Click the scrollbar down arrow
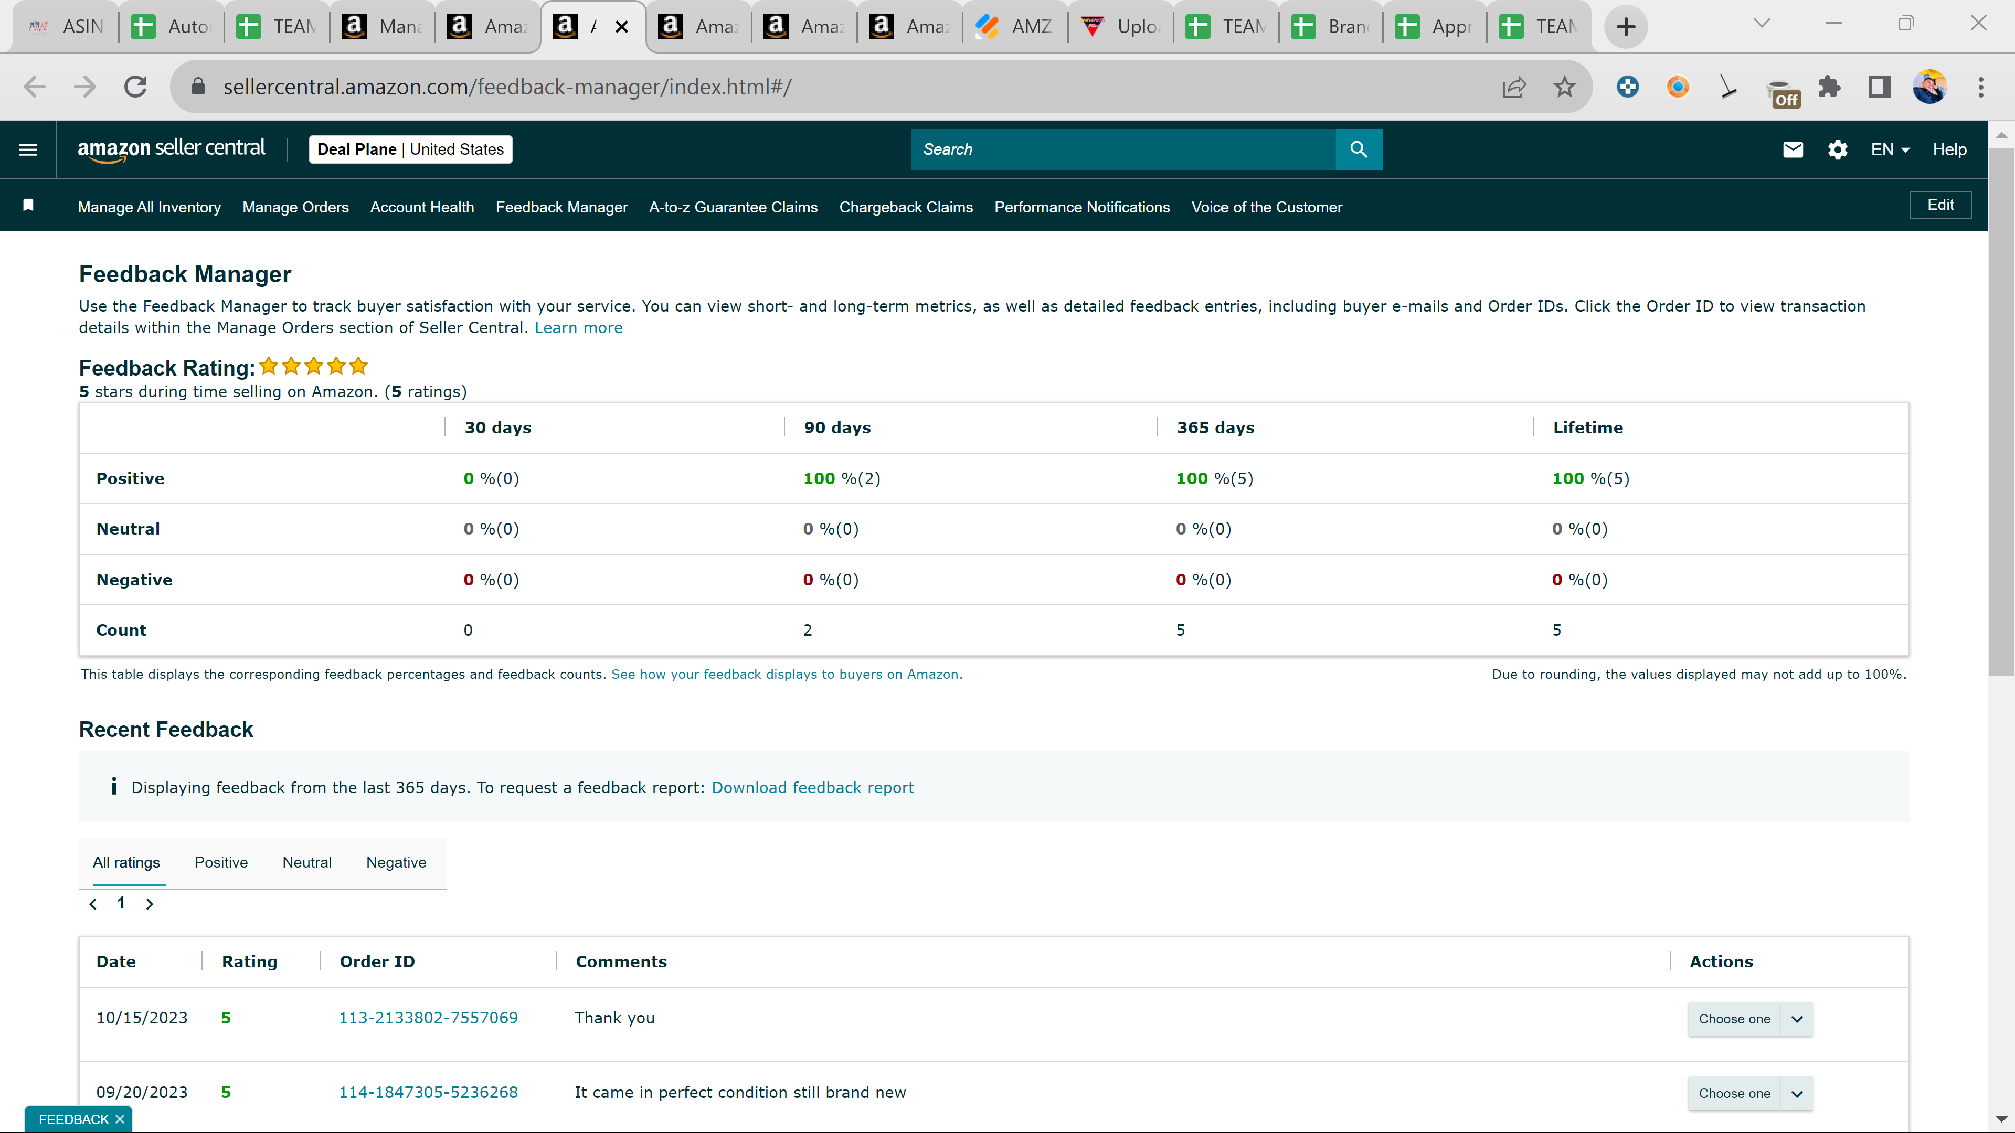This screenshot has width=2015, height=1133. coord(2002,1119)
